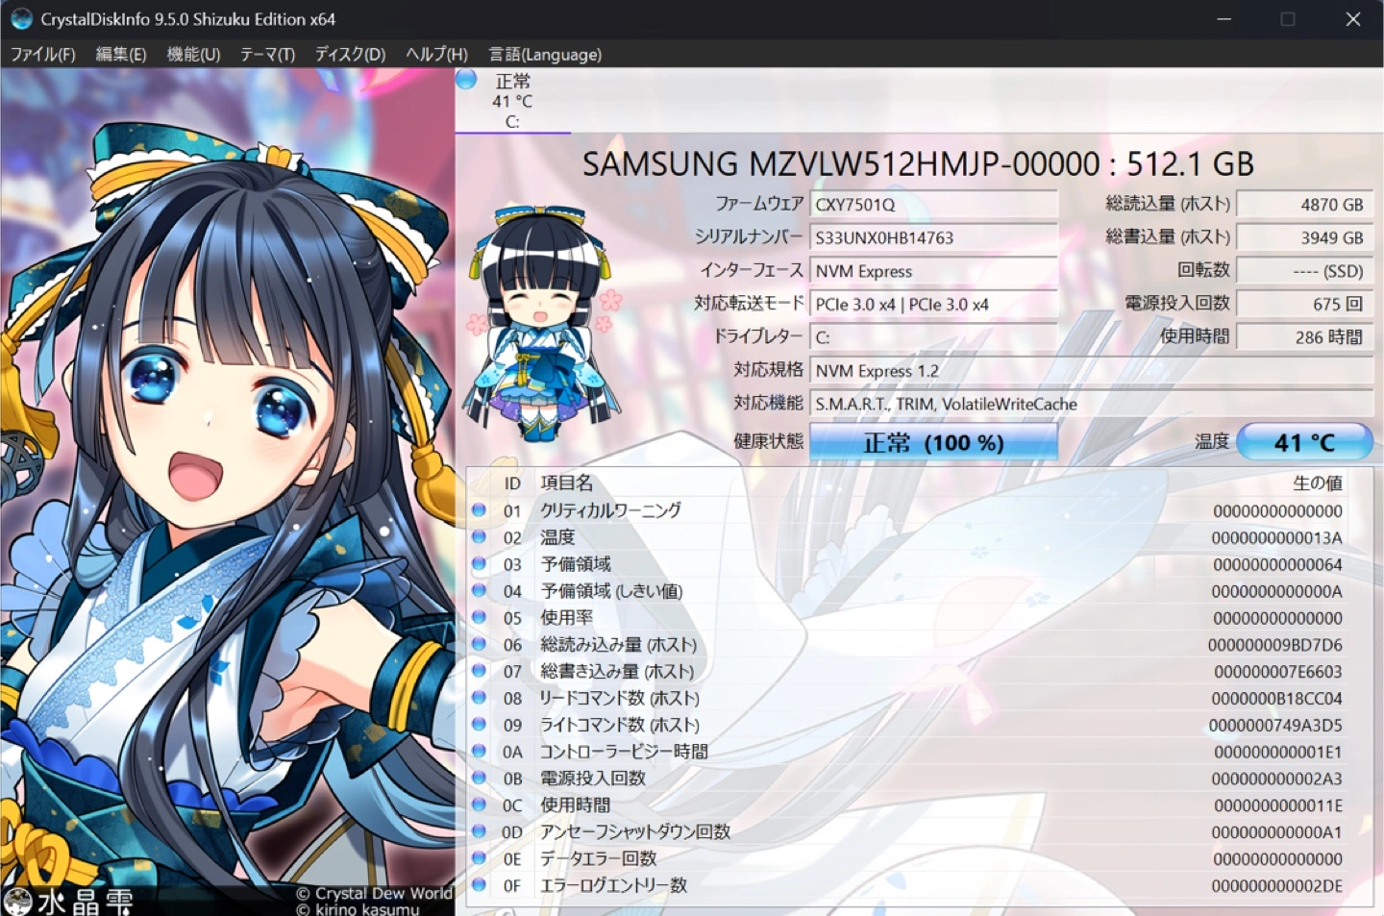
Task: Select raw value 0000000B18CC04
Action: pyautogui.click(x=1276, y=699)
